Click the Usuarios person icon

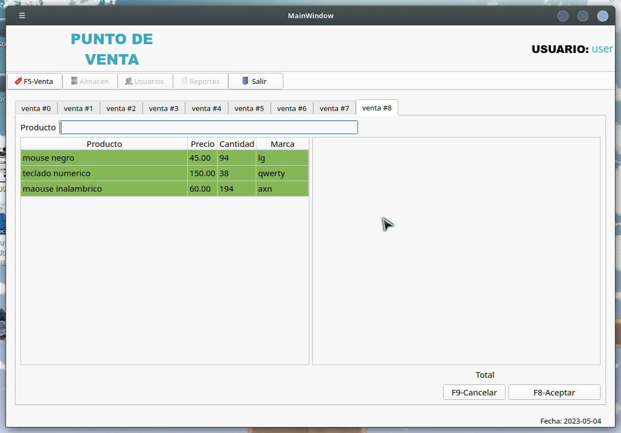(x=129, y=81)
